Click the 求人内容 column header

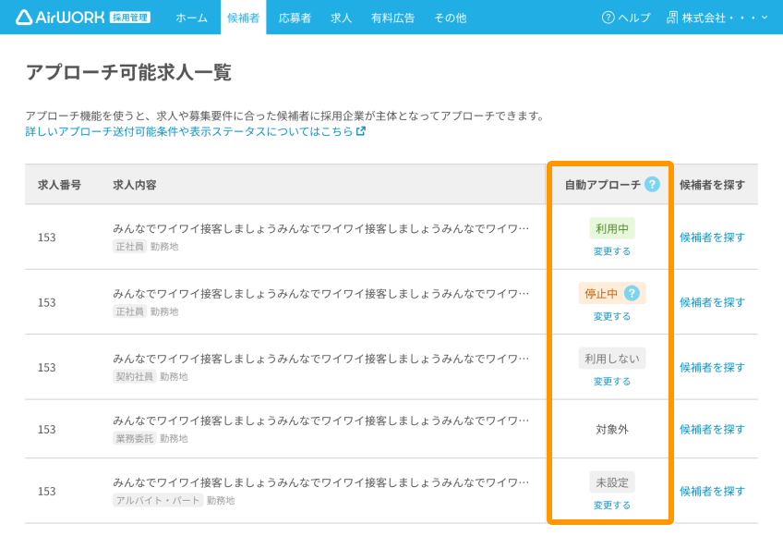pyautogui.click(x=134, y=185)
